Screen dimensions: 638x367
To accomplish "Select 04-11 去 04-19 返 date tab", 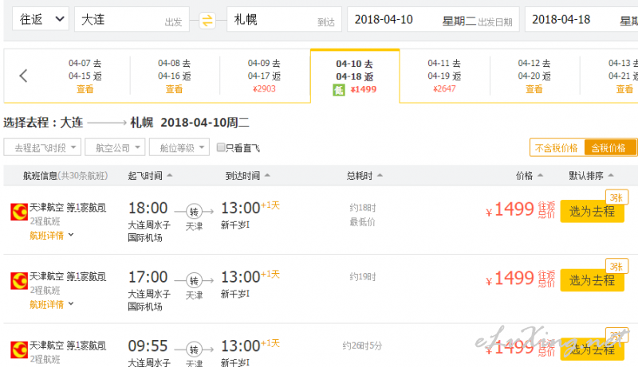I will 444,76.
